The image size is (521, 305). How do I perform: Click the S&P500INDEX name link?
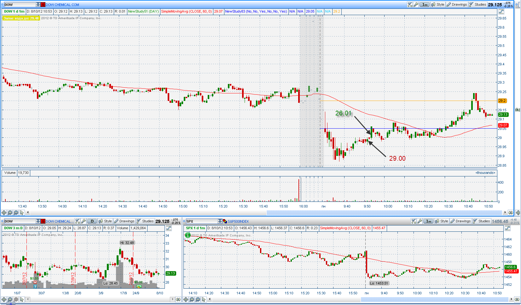(238, 221)
